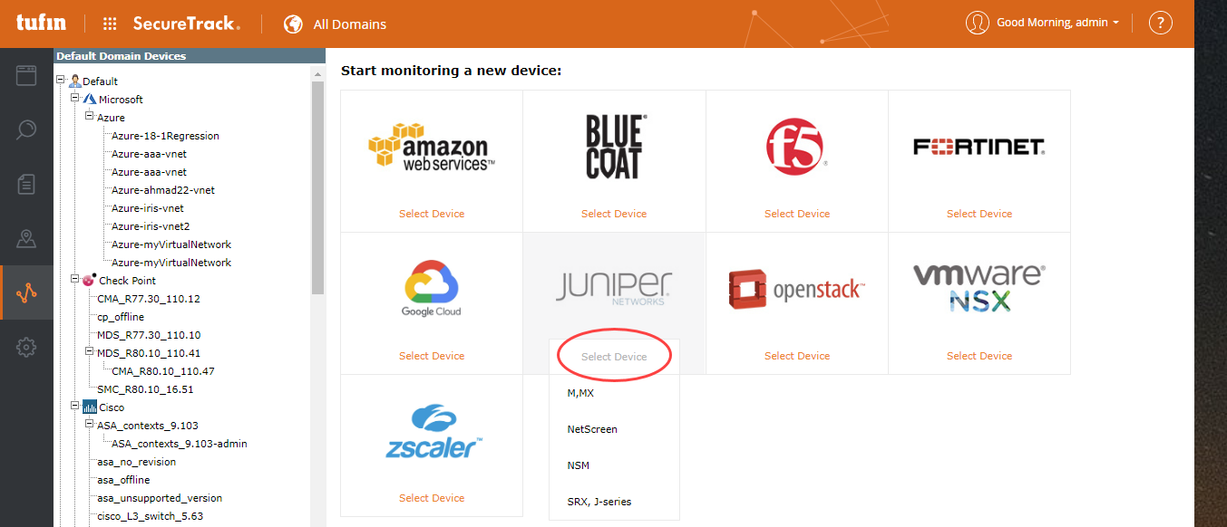The width and height of the screenshot is (1227, 527).
Task: Collapse the ASA_contexts_9.103 tree node
Action: point(90,424)
